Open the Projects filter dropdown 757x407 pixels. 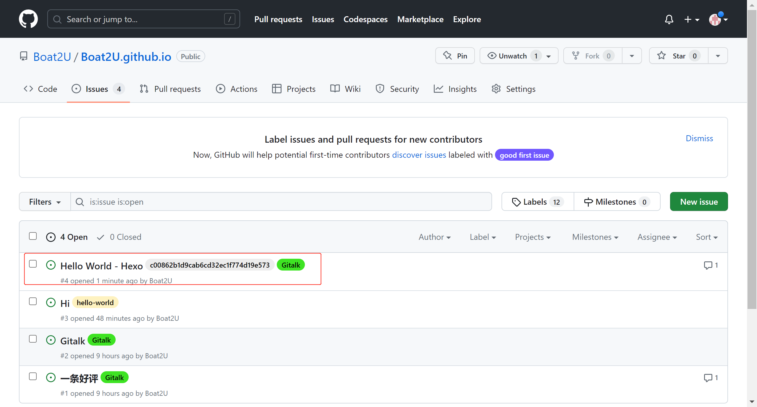point(533,237)
